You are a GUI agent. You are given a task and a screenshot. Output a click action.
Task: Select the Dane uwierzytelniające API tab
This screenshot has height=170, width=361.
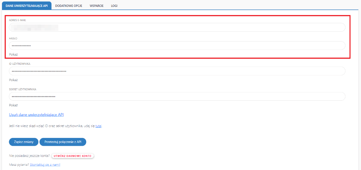(27, 6)
